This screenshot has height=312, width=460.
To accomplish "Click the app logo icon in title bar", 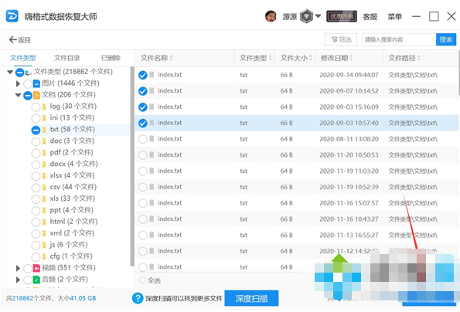I will pos(12,16).
